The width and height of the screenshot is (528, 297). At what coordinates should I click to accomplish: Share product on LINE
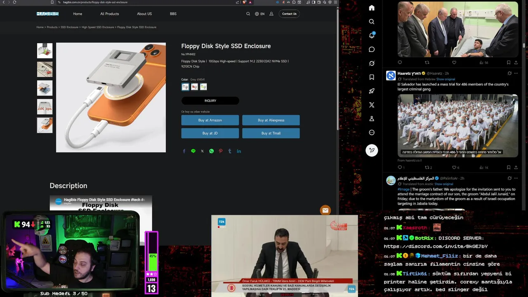[193, 151]
